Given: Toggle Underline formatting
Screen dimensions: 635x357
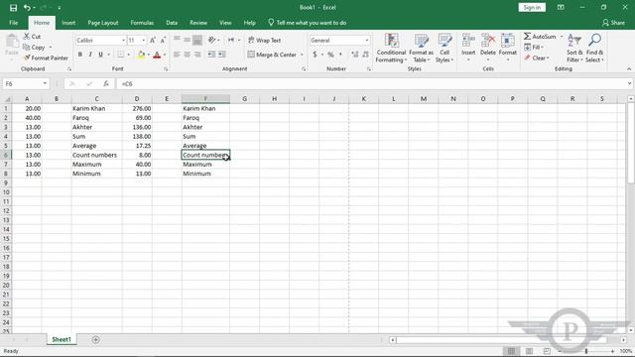Looking at the screenshot, I should 100,55.
